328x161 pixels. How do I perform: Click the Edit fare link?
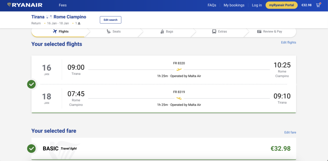pos(290,132)
